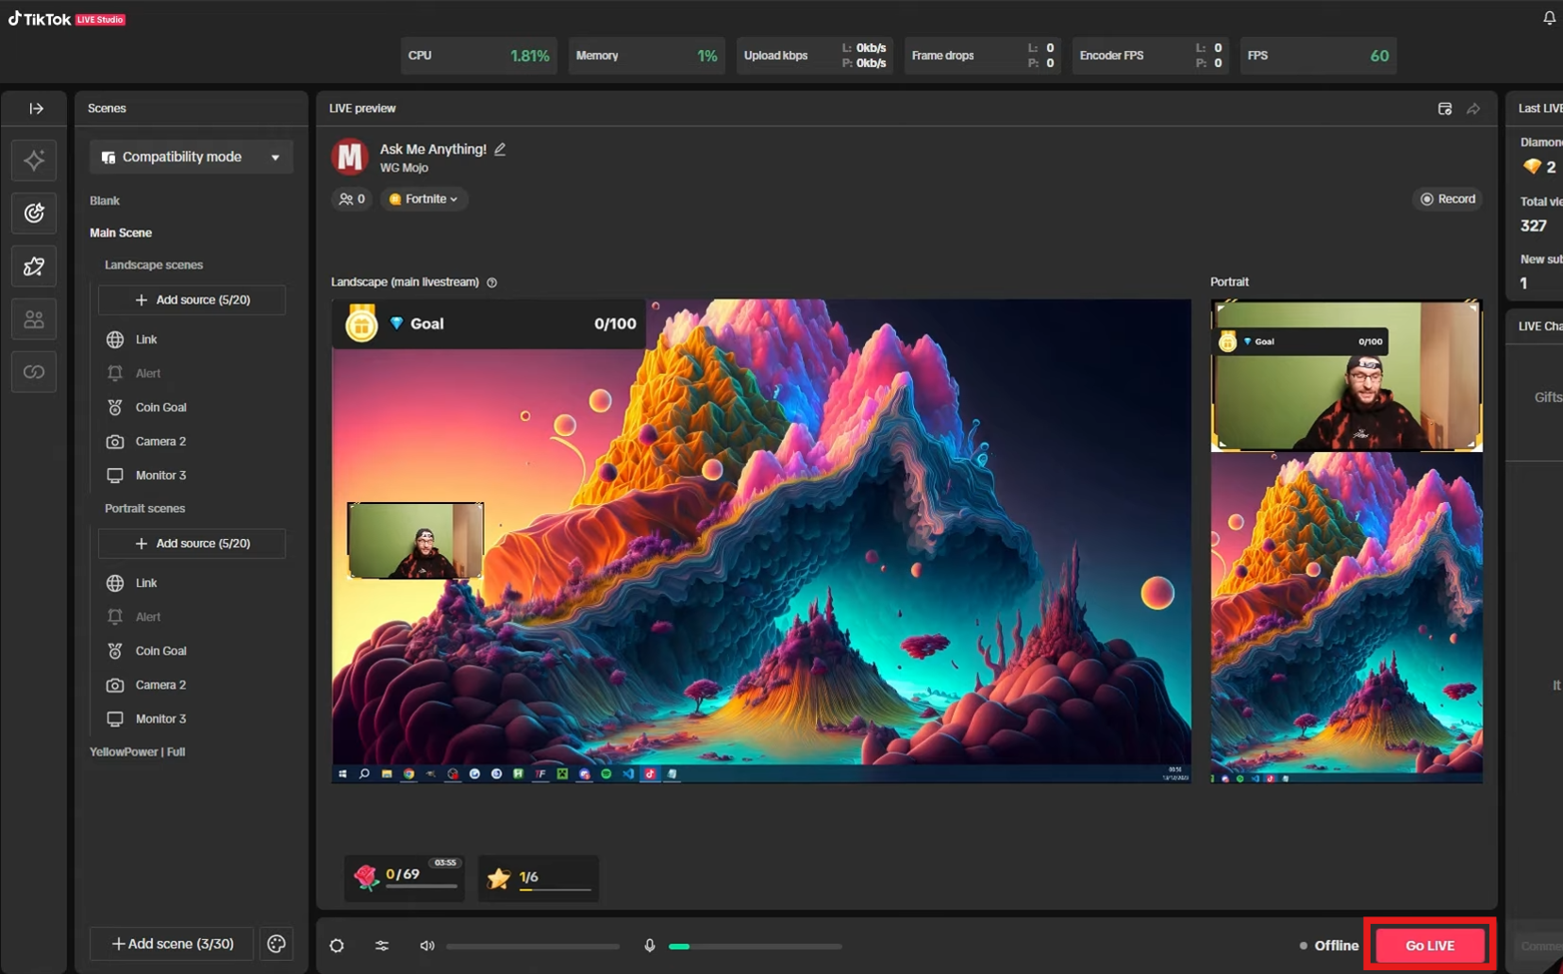Viewport: 1563px width, 974px height.
Task: Toggle the Record button
Action: pyautogui.click(x=1448, y=199)
